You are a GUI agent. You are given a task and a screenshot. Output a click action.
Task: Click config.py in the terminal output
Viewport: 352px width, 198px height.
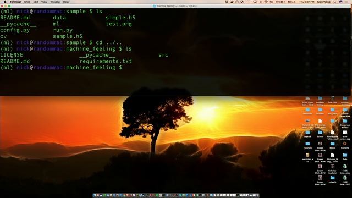(15, 30)
